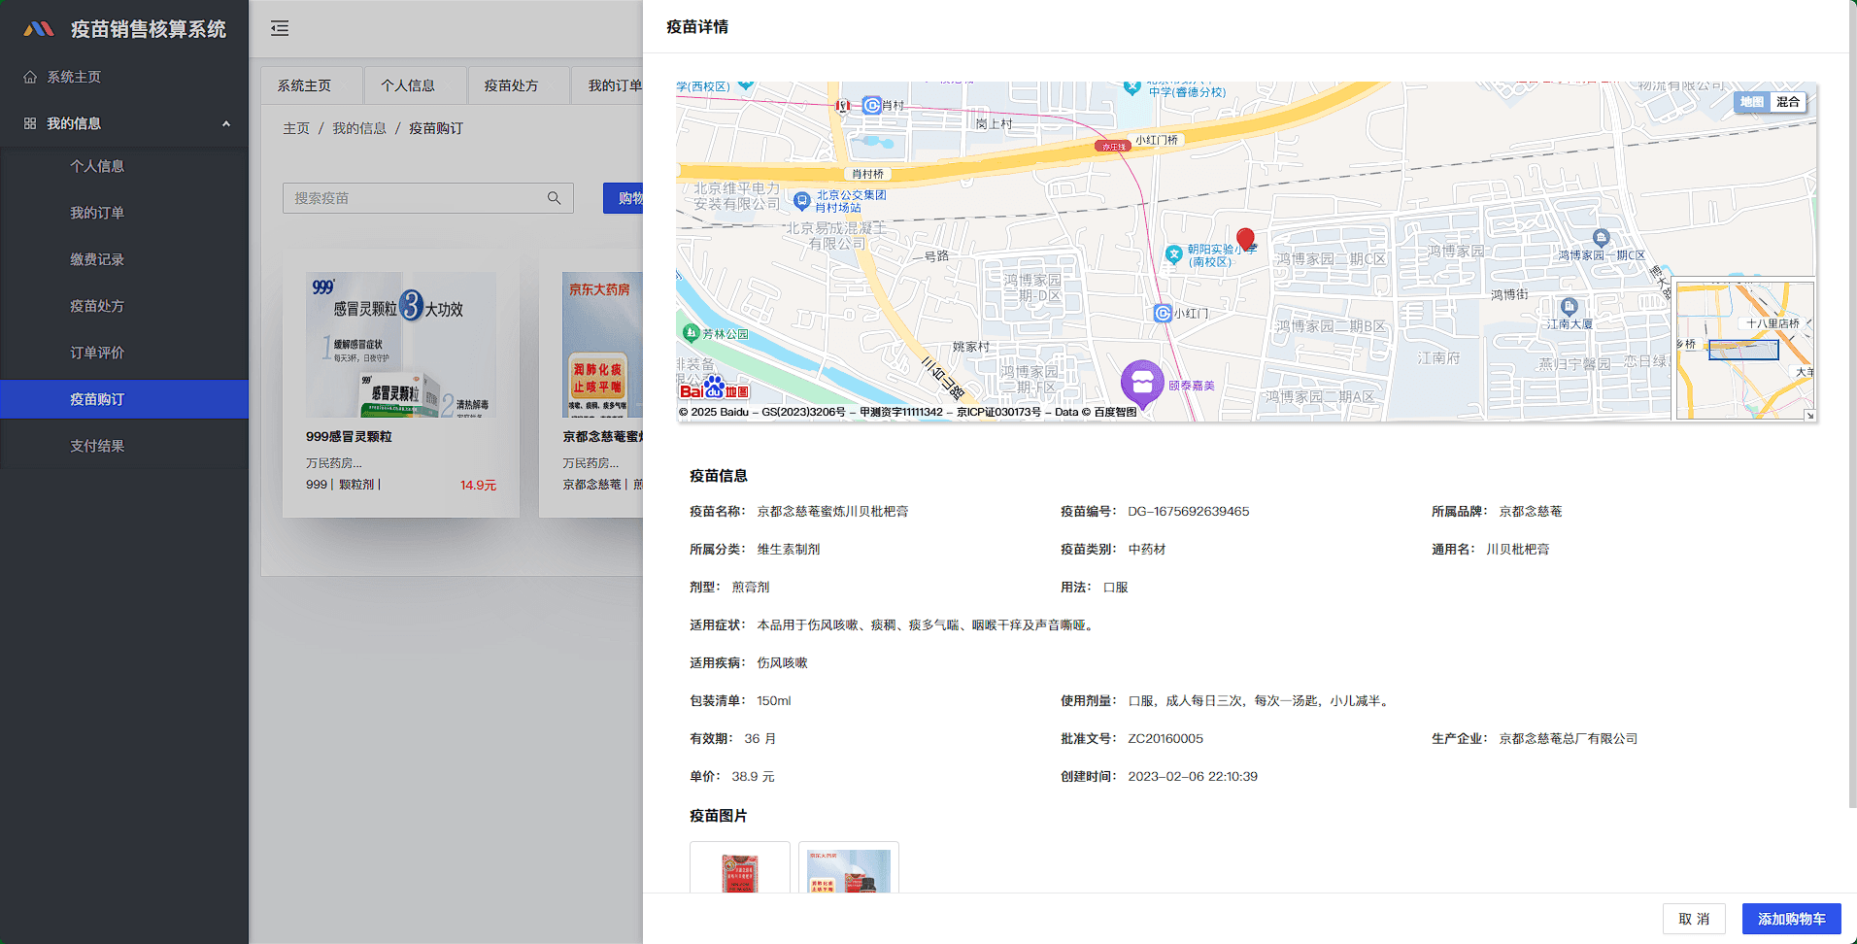
Task: Click the 疫苗详情 drawer title
Action: click(x=697, y=27)
